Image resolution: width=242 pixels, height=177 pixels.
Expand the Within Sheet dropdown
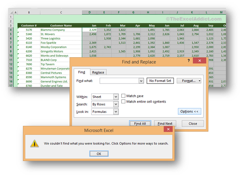pos(116,97)
